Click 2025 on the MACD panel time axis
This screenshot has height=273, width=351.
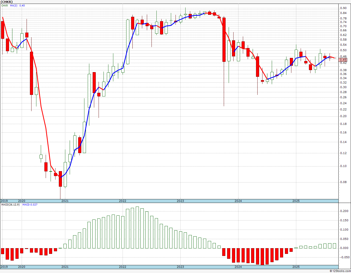point(296,267)
